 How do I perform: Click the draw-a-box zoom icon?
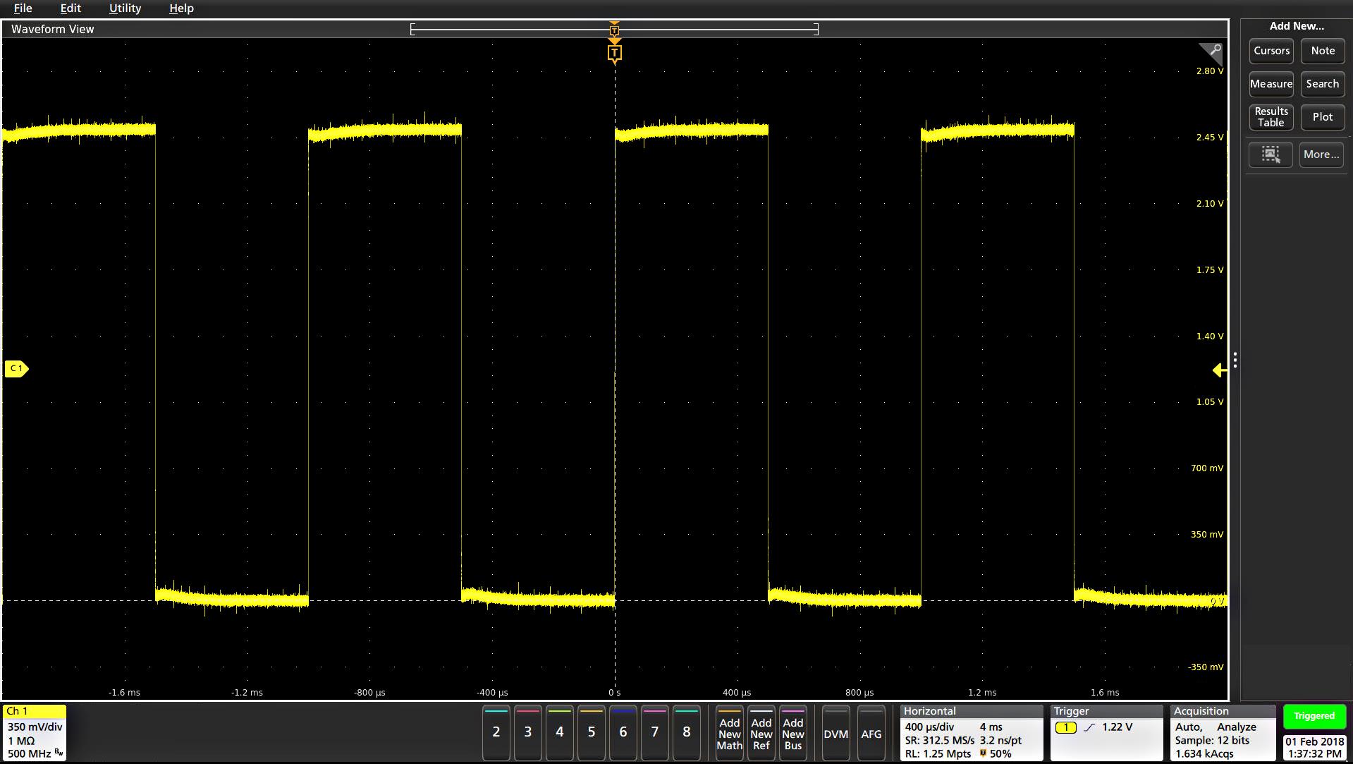coord(1271,154)
